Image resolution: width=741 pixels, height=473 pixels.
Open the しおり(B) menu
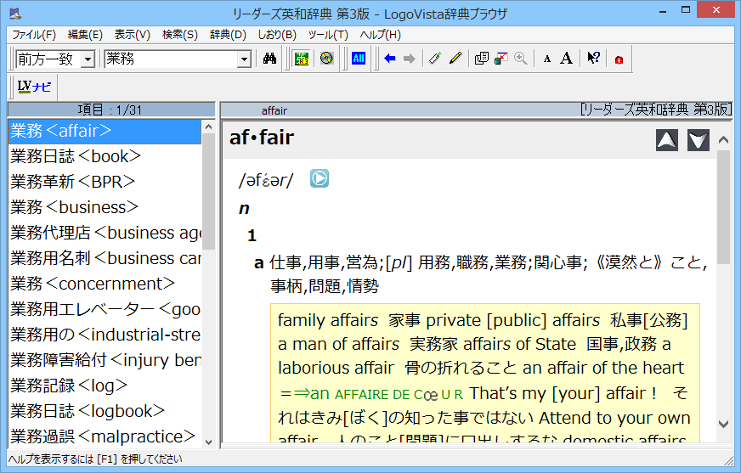pos(277,35)
